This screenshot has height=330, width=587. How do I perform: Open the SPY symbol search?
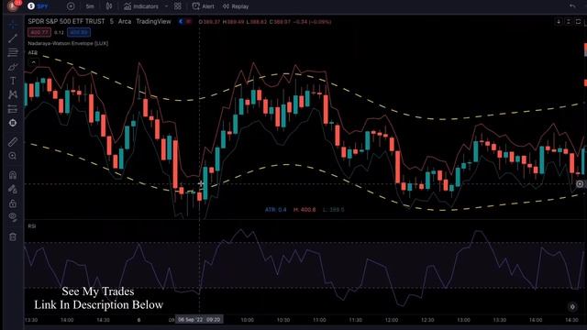(39, 6)
